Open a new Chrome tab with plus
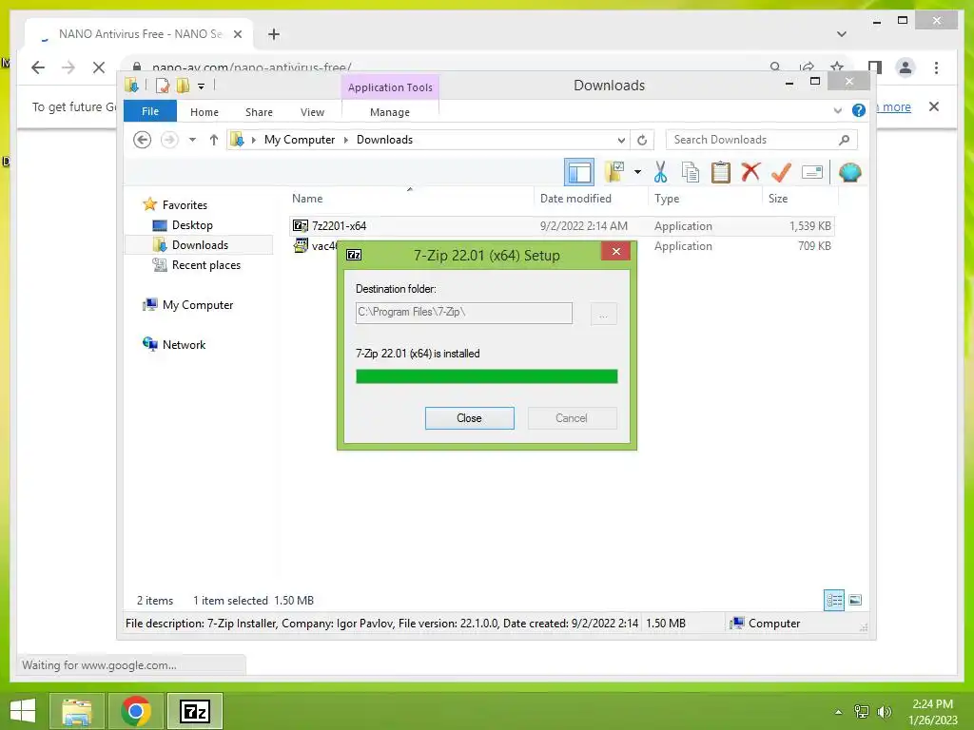Image resolution: width=974 pixels, height=730 pixels. tap(274, 34)
